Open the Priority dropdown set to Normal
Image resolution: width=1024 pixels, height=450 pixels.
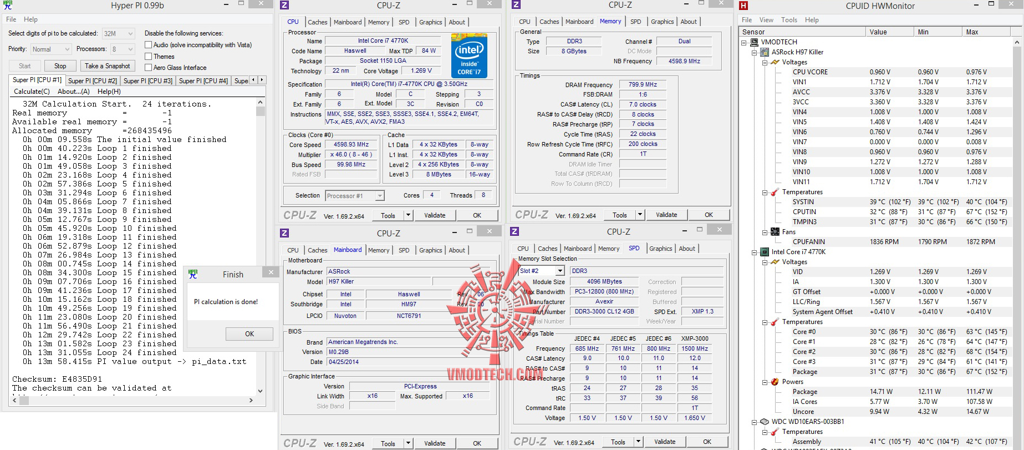(50, 49)
